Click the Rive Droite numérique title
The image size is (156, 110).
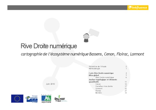(49, 46)
